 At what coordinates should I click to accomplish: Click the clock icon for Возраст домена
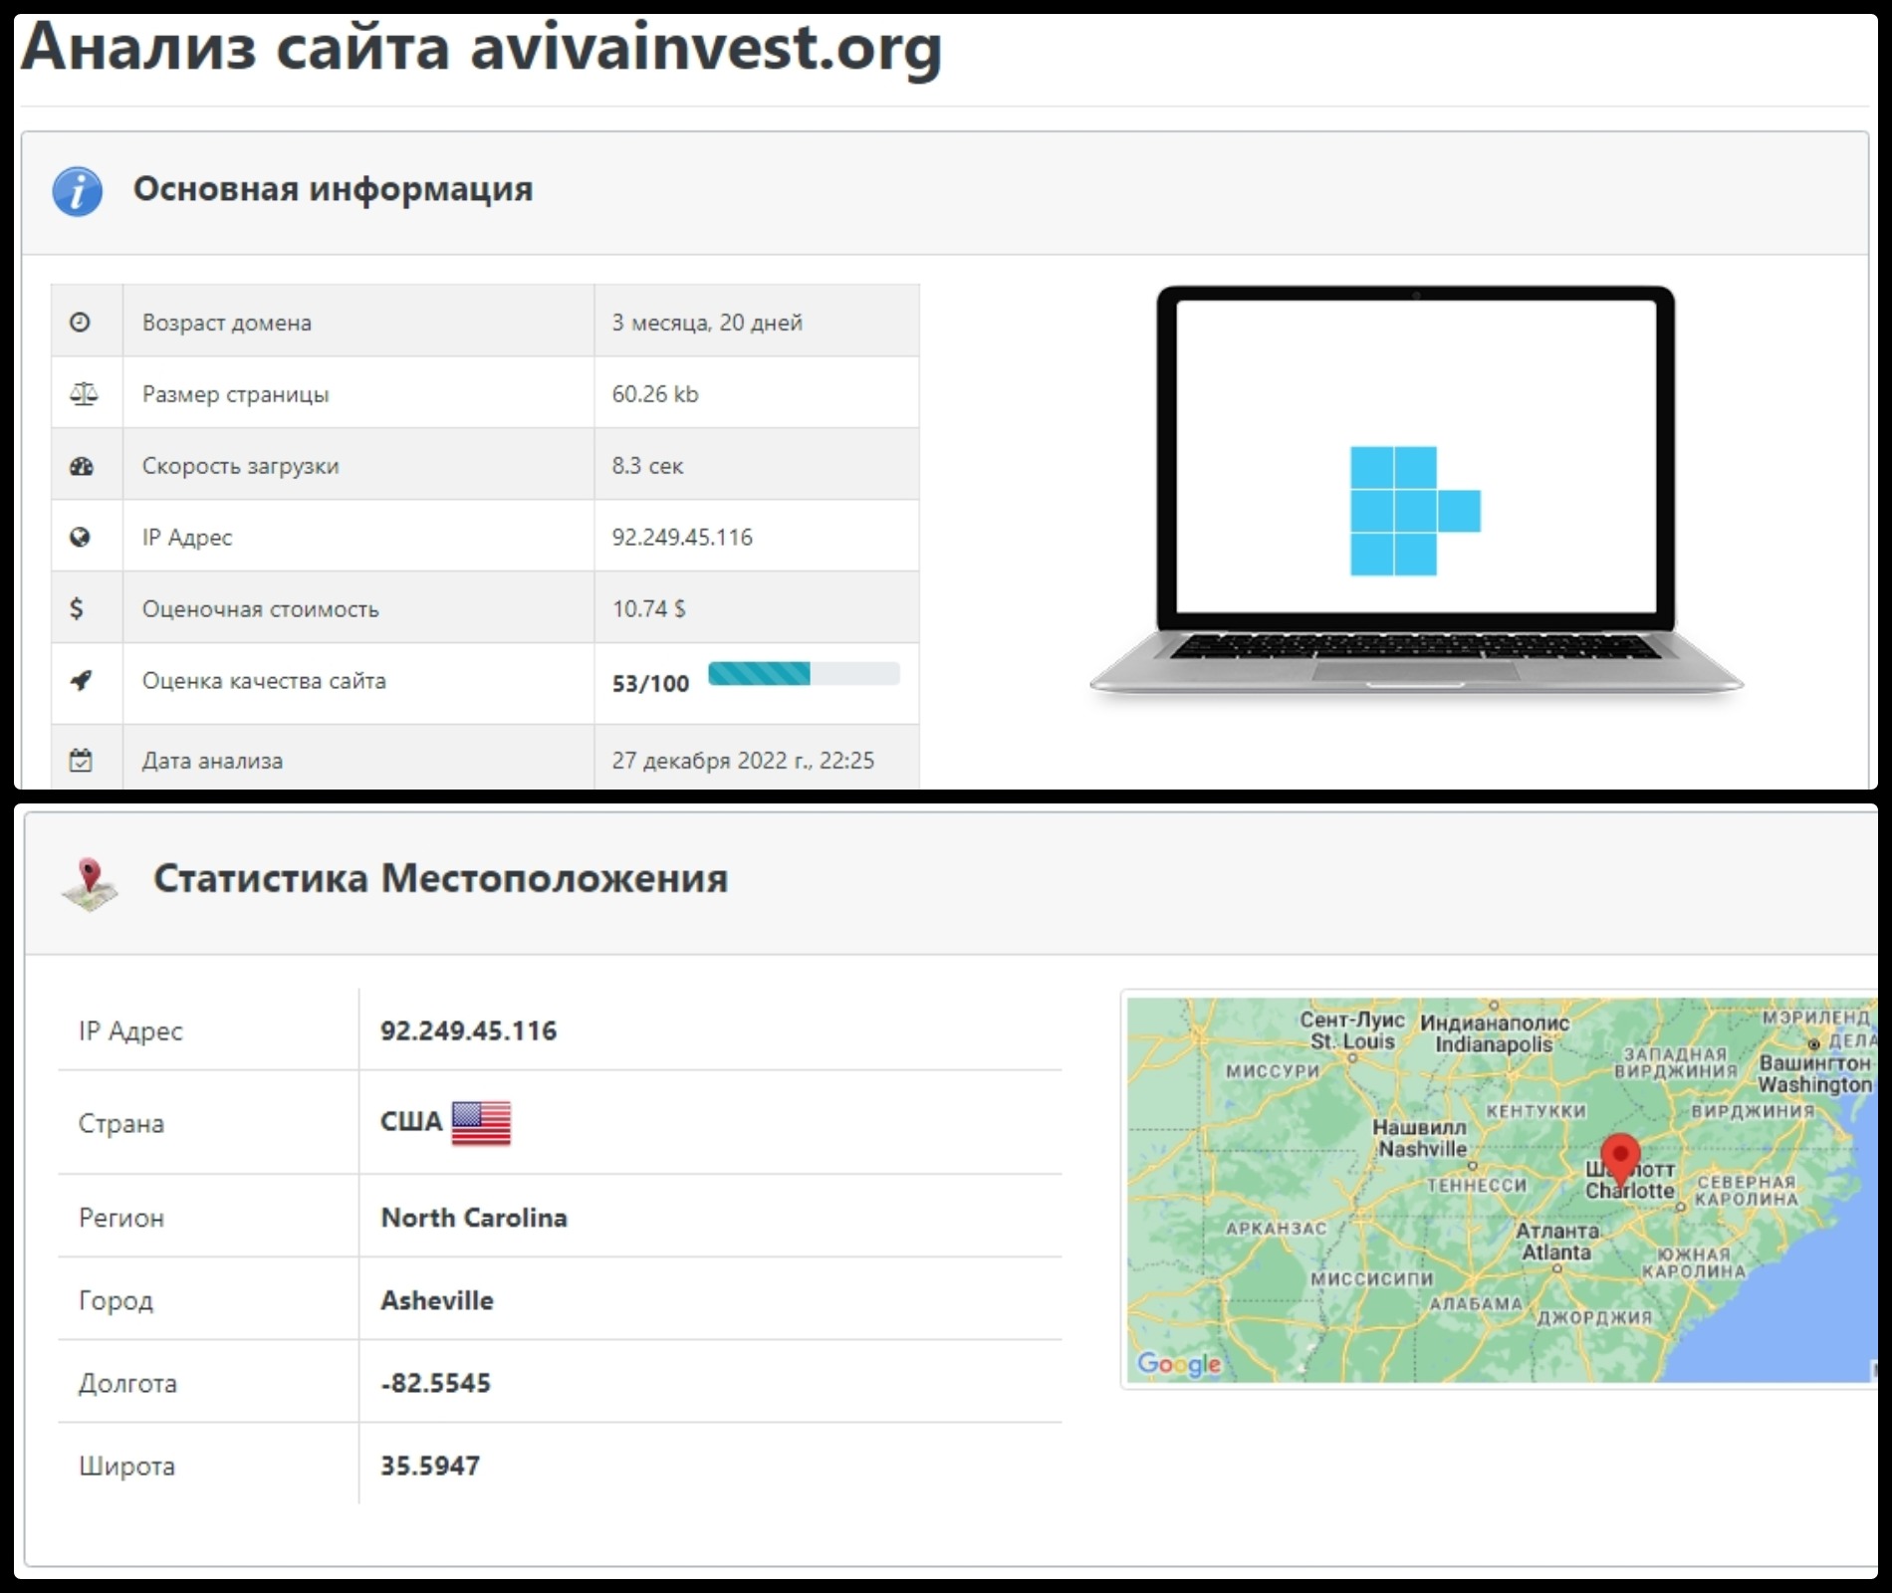point(81,322)
